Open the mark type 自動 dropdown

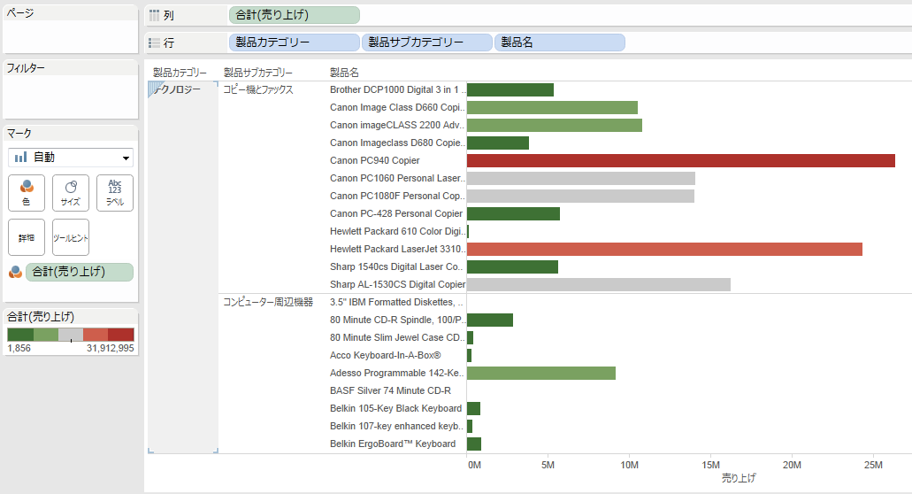click(x=71, y=157)
